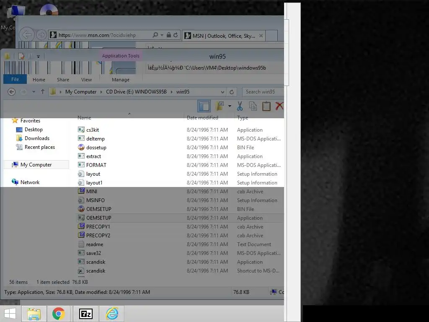429x322 pixels.
Task: Select the PRECOPY2 cab archive
Action: point(98,236)
